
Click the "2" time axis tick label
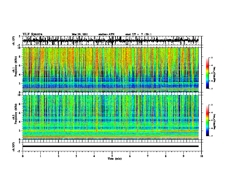coord(58,156)
